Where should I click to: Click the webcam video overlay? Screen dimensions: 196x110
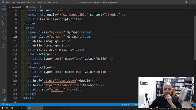pos(166,93)
